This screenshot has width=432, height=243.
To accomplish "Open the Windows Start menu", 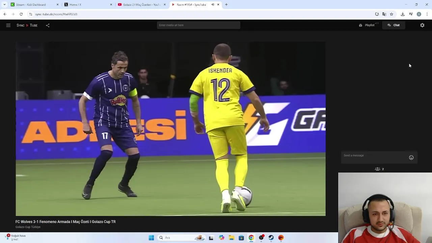I will [151, 238].
